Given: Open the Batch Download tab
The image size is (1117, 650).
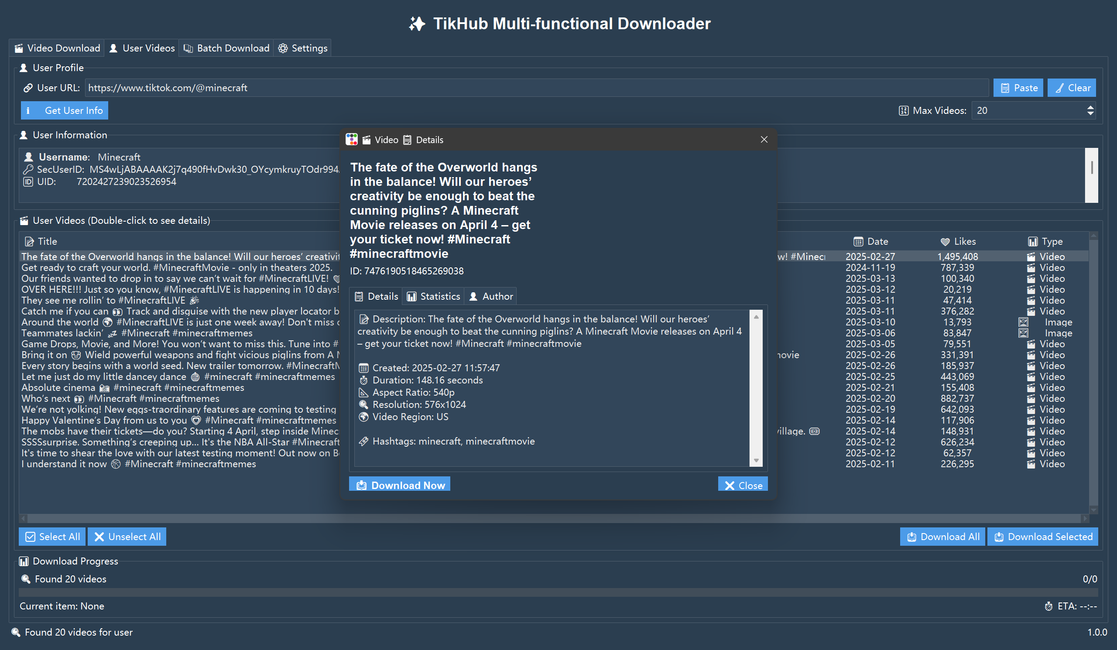Looking at the screenshot, I should (226, 48).
